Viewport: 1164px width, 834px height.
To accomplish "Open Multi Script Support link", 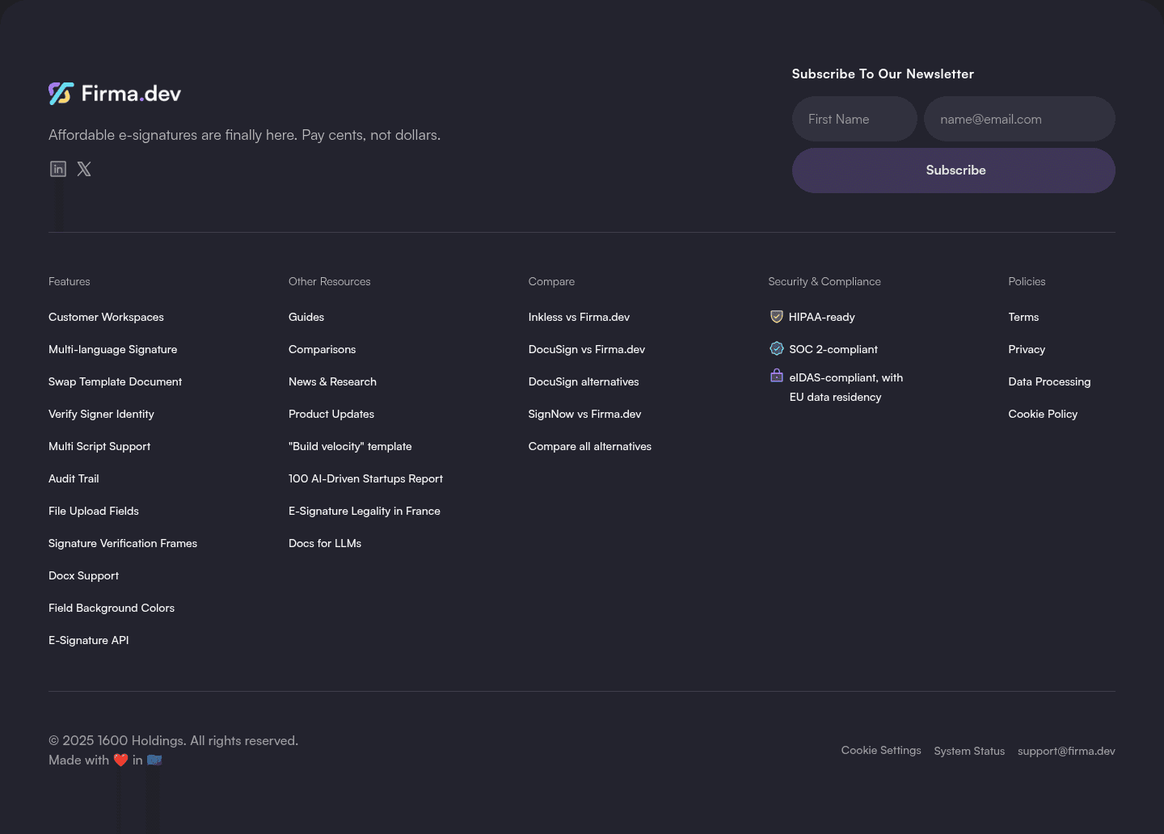I will tap(99, 446).
